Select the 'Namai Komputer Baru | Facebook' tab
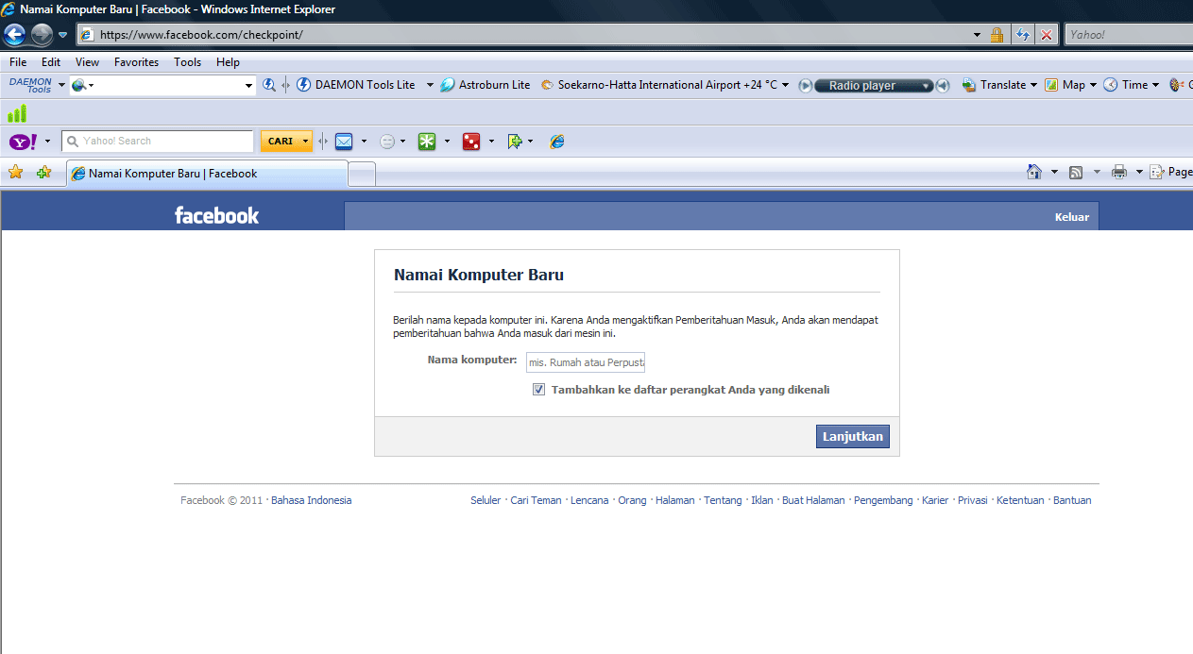 pyautogui.click(x=207, y=174)
